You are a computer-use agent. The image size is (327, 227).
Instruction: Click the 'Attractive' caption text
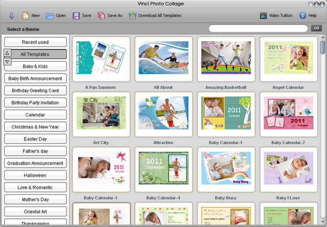pos(163,143)
